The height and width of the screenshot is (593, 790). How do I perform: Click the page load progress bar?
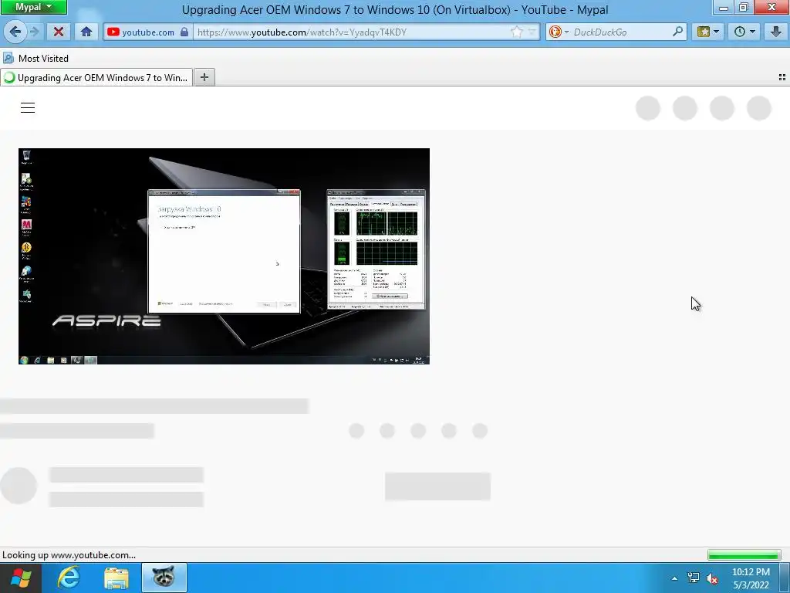[744, 555]
